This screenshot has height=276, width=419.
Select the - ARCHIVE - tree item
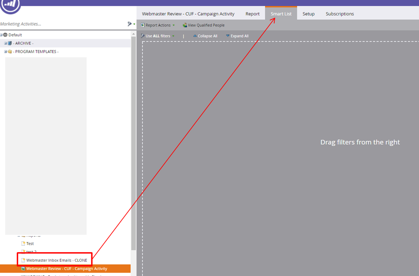(24, 43)
